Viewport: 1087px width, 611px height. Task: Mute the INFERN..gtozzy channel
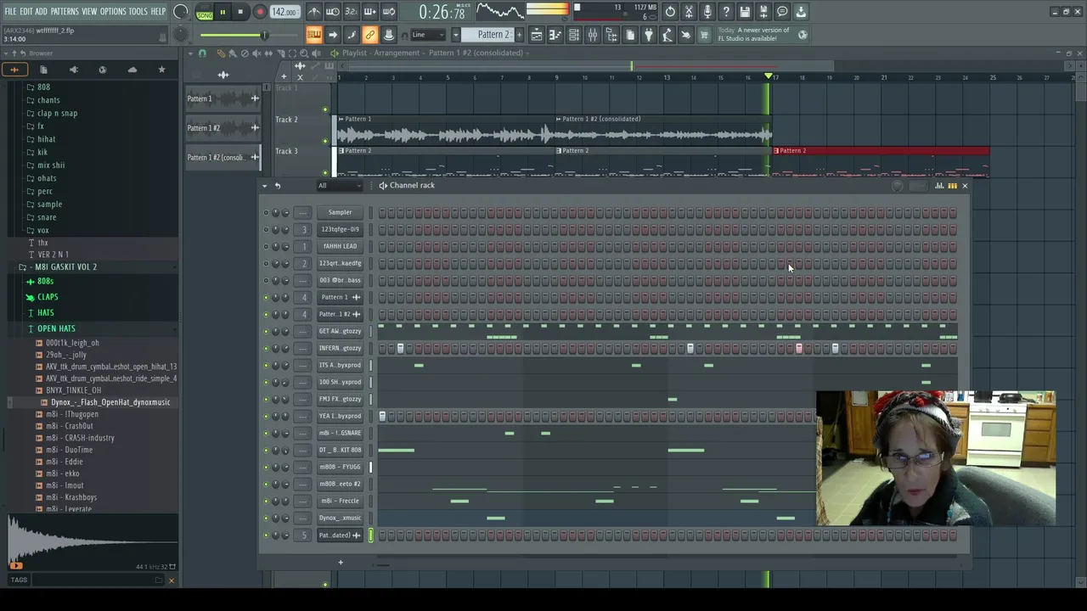pyautogui.click(x=266, y=348)
